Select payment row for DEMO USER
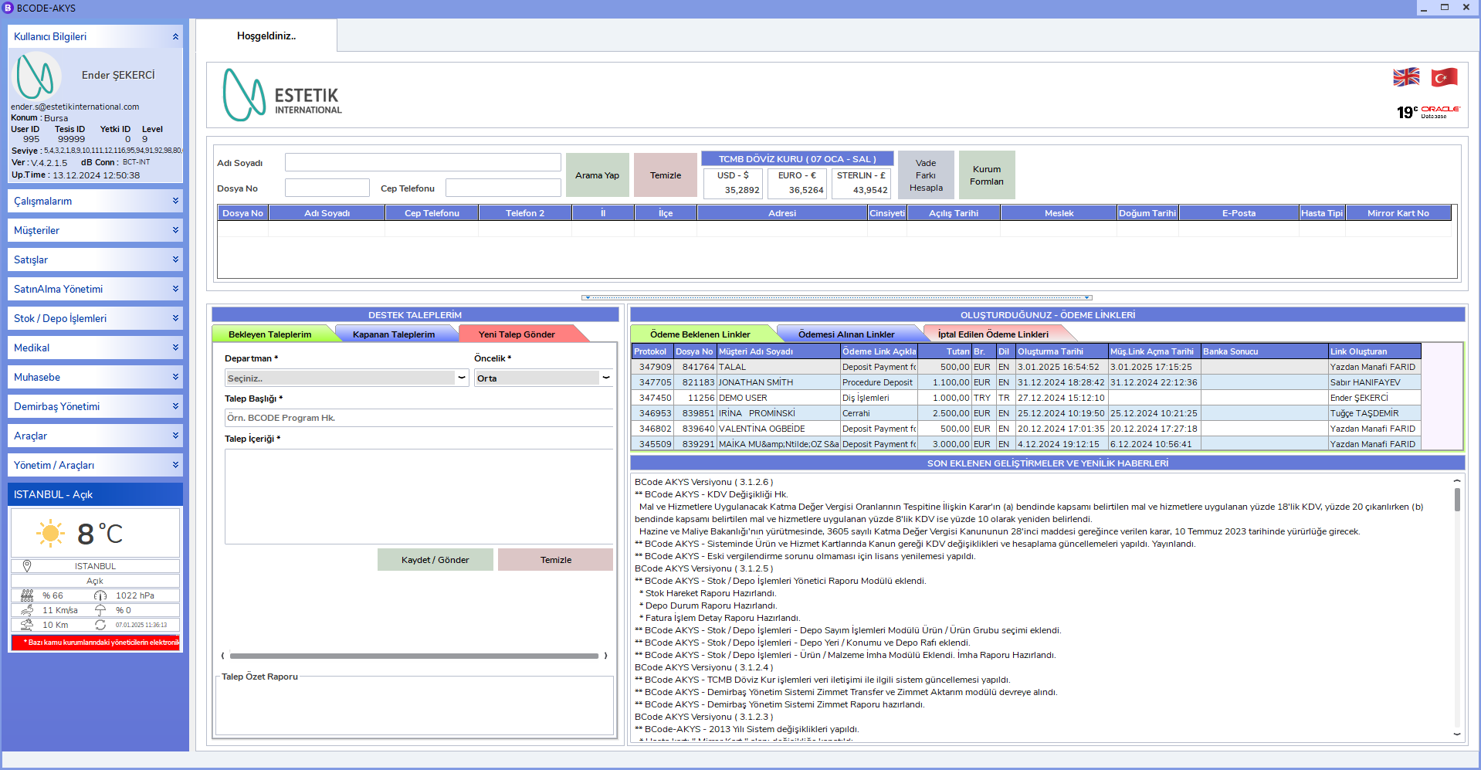Screen dimensions: 1481x770 [x=1026, y=398]
